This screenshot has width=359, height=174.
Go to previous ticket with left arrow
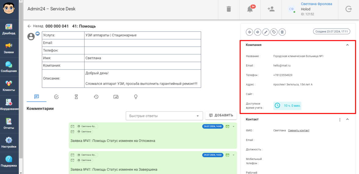click(250, 32)
